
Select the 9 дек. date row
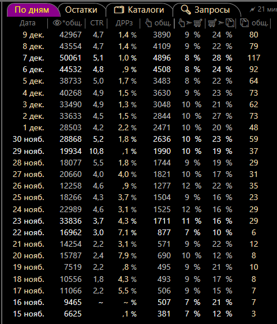[33, 35]
